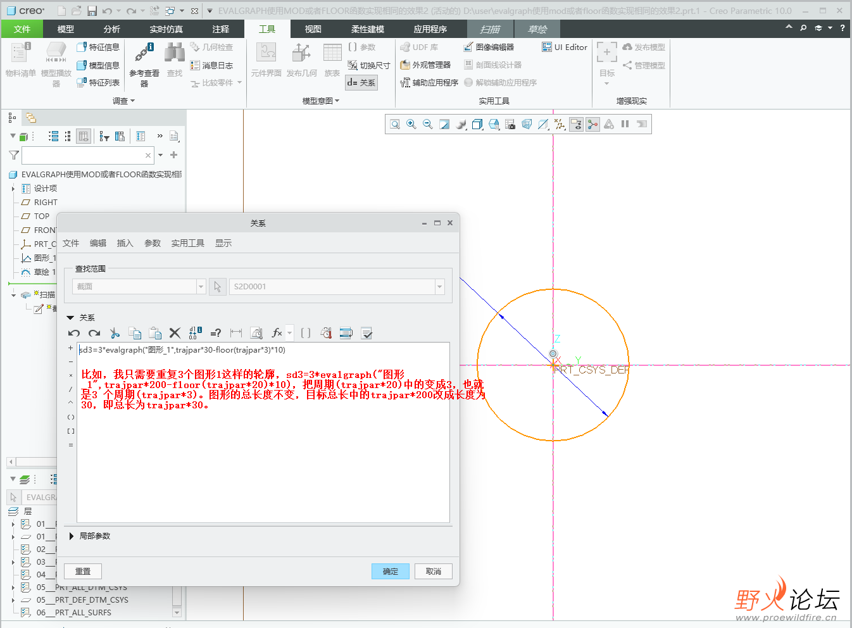The height and width of the screenshot is (628, 852).
Task: Click the verify relations checkmark icon
Action: 366,333
